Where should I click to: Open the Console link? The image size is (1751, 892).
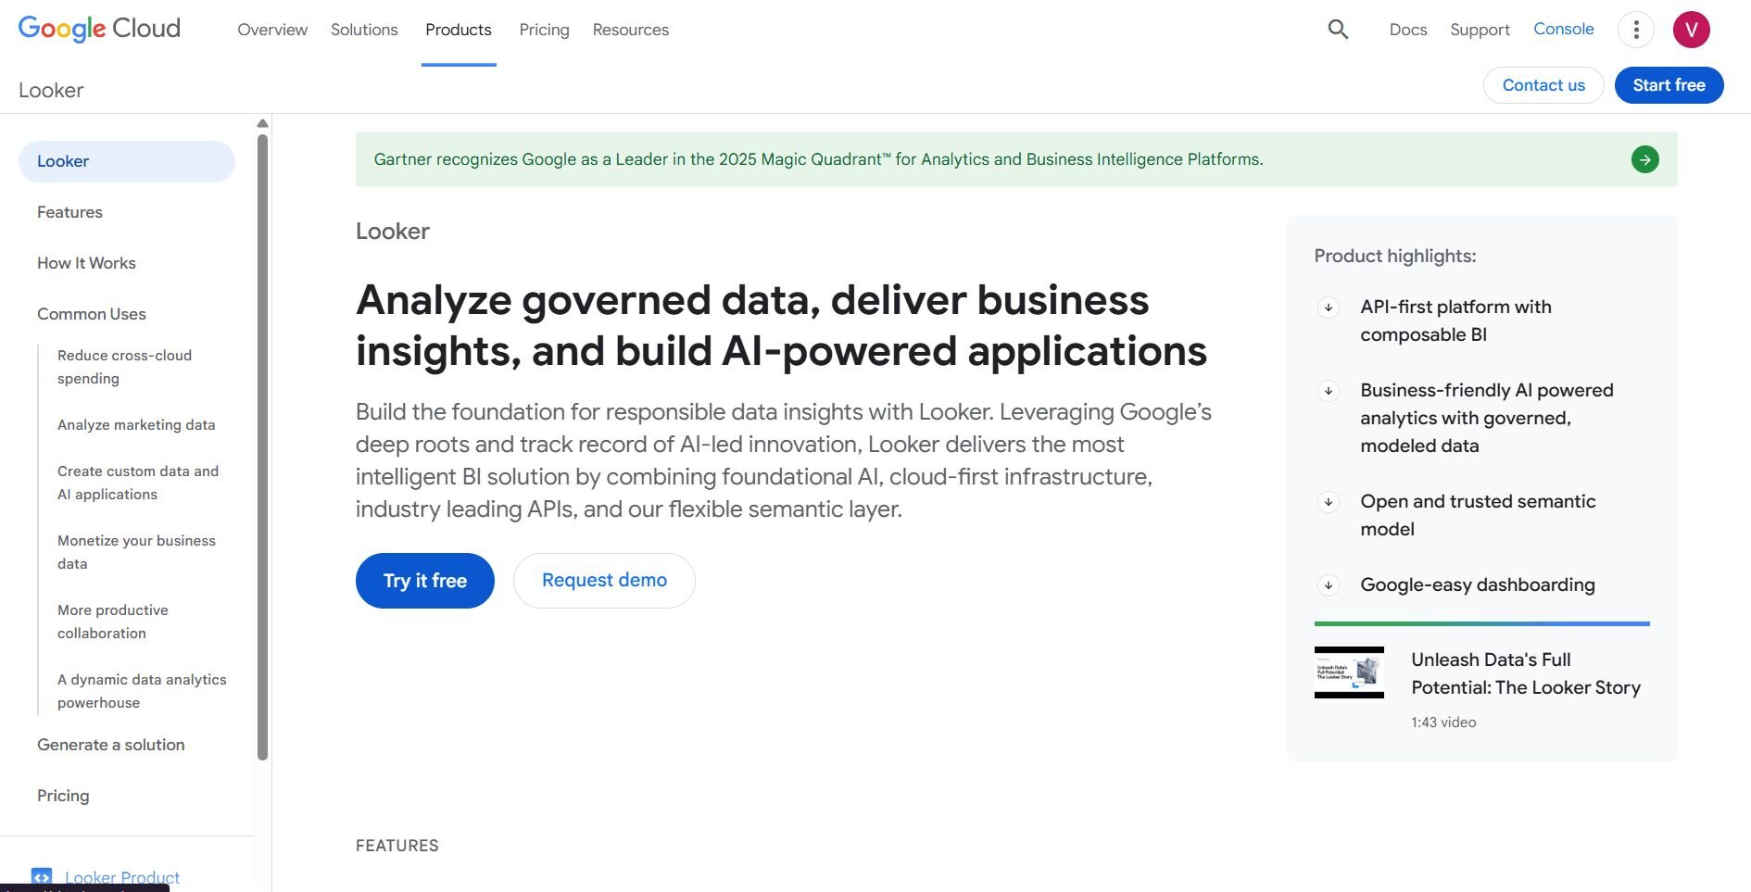pyautogui.click(x=1563, y=29)
